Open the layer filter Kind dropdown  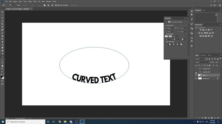click(x=200, y=59)
